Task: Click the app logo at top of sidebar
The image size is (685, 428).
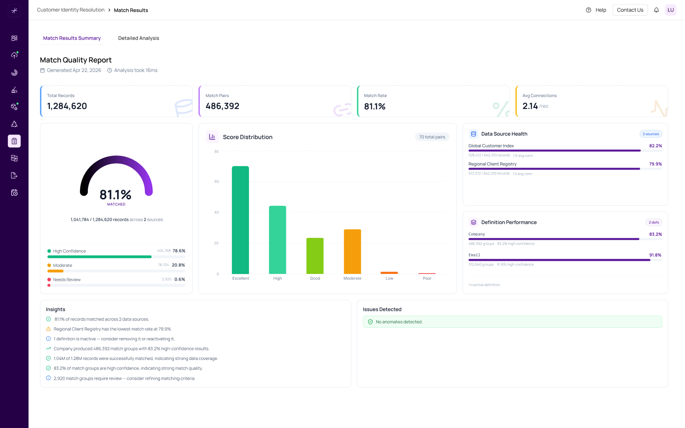Action: coord(14,11)
